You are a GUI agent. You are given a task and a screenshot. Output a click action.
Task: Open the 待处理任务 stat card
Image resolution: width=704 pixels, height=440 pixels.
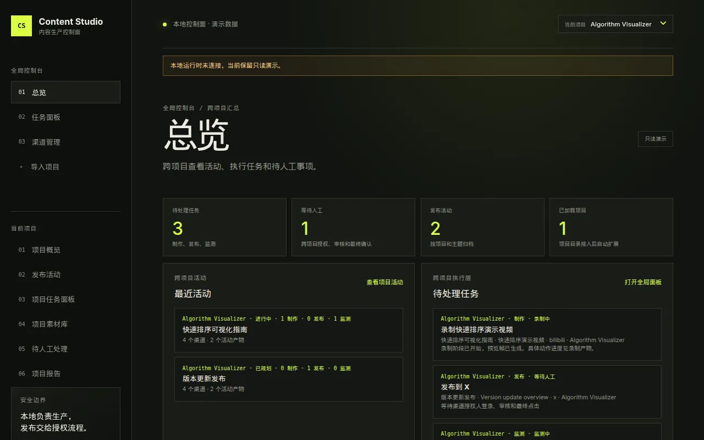pyautogui.click(x=224, y=227)
